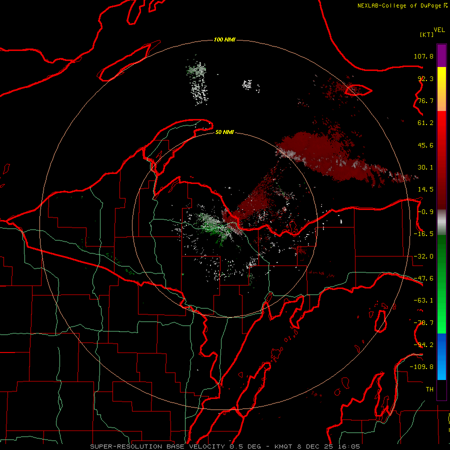Click the -109.8 scale value
Image resolution: width=450 pixels, height=450 pixels.
[421, 367]
